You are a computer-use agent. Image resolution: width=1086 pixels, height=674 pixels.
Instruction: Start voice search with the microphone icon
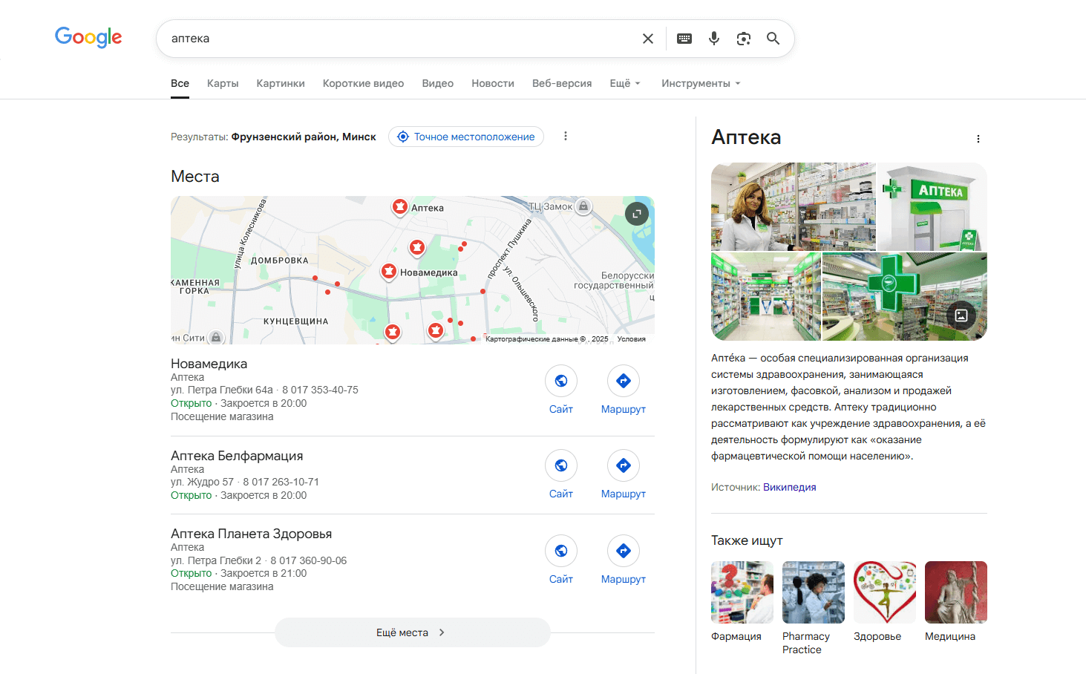pyautogui.click(x=714, y=39)
